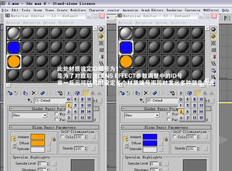Click Specular color swatch in left editor
The image size is (232, 171).
(x=38, y=150)
